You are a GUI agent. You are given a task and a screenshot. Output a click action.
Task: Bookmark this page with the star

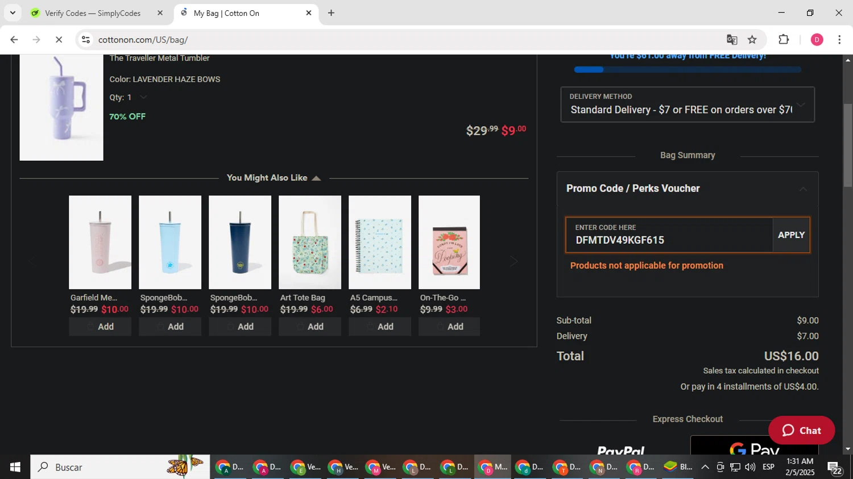752,40
